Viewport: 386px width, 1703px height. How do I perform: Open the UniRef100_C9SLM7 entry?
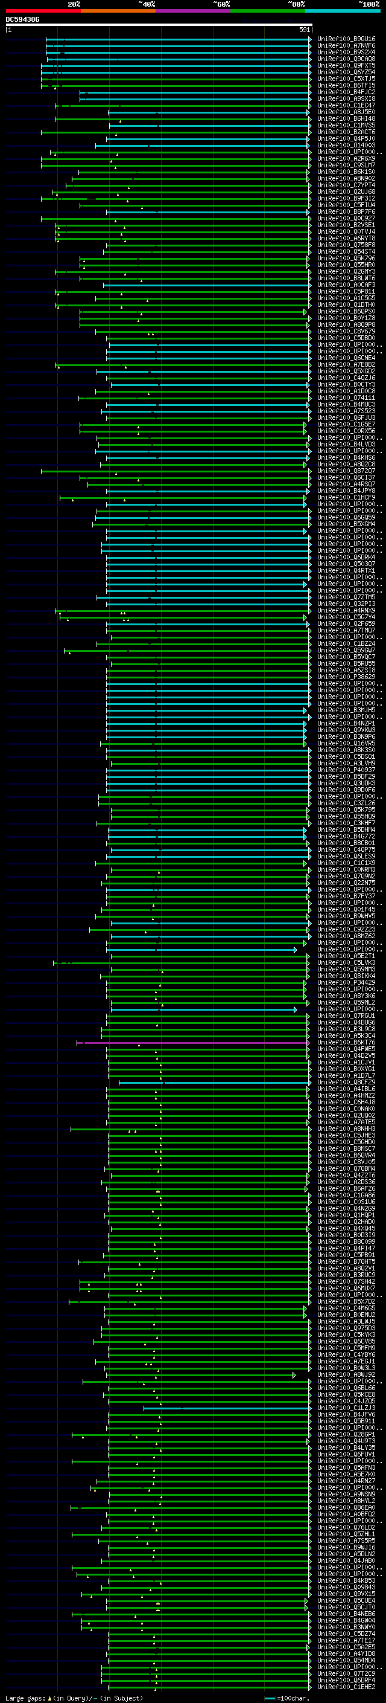click(346, 166)
